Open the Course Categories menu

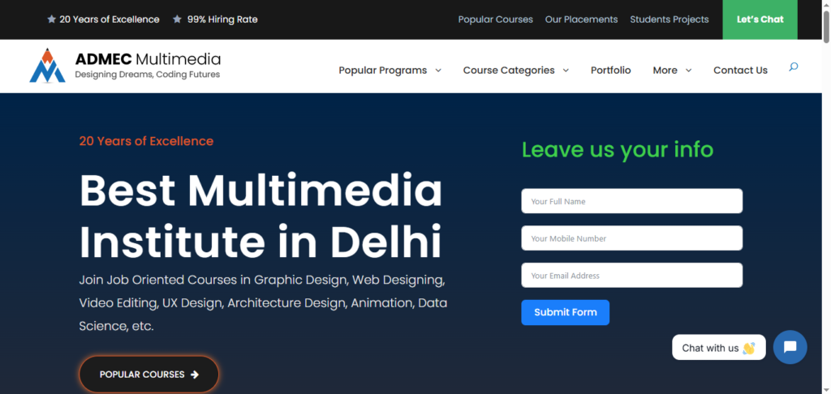pyautogui.click(x=509, y=71)
